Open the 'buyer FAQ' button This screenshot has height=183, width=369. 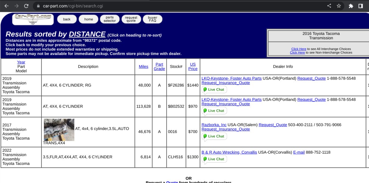click(x=153, y=19)
